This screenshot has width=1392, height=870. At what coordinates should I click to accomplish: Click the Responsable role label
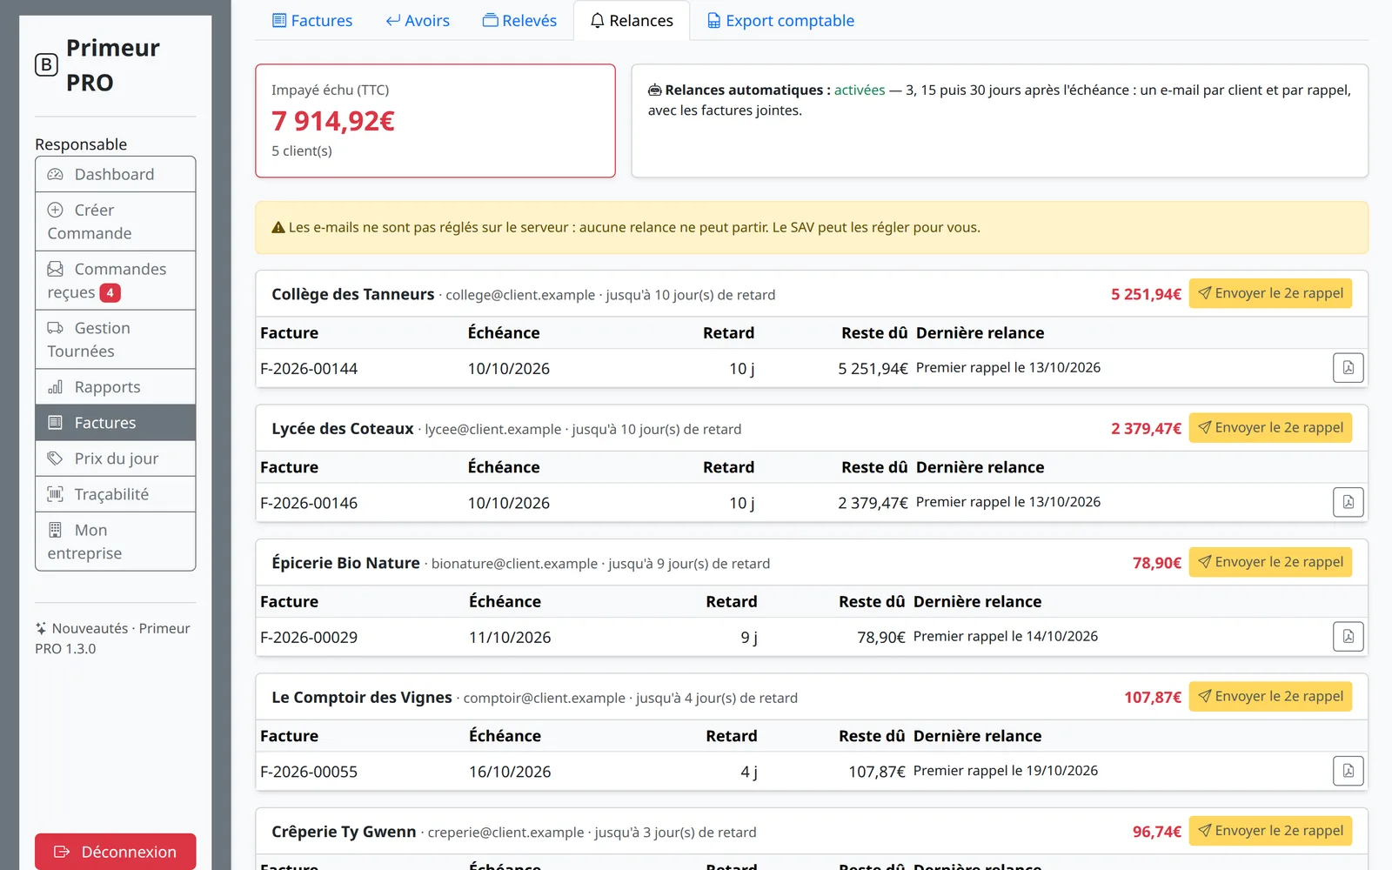[x=81, y=144]
